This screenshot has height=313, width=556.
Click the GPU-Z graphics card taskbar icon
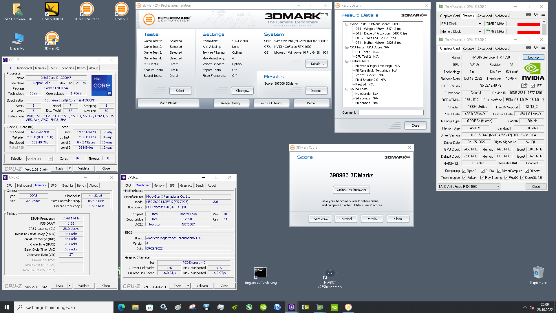(x=320, y=307)
